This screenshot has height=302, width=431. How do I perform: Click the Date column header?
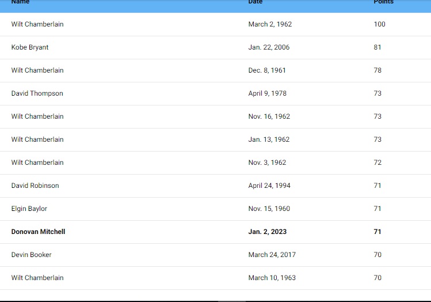point(255,2)
